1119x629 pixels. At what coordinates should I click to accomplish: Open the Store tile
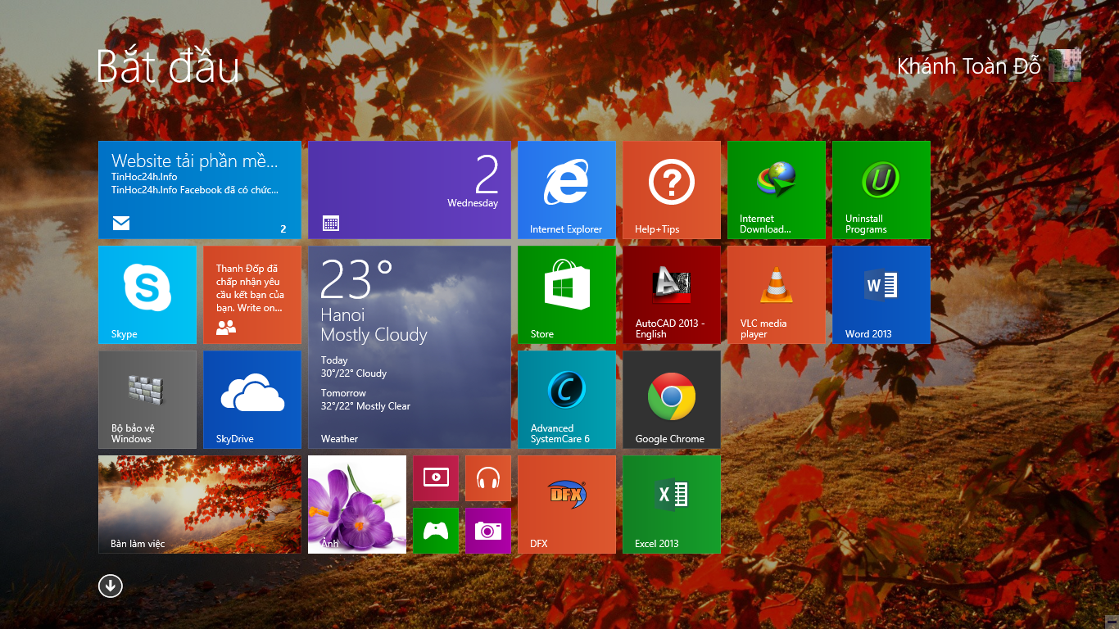click(x=566, y=294)
